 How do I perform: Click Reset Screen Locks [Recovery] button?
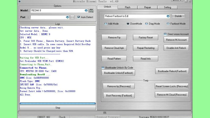[x=172, y=86]
